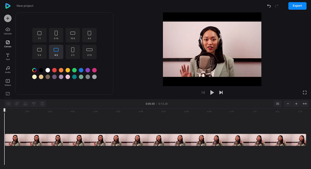Choose the brown taupe background color
The height and width of the screenshot is (169, 311).
[x=47, y=77]
